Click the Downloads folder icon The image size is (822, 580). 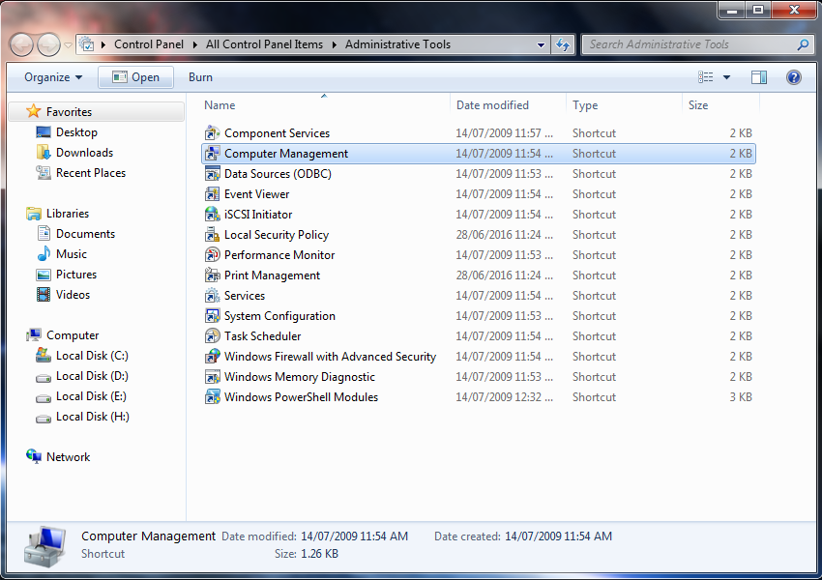[44, 153]
